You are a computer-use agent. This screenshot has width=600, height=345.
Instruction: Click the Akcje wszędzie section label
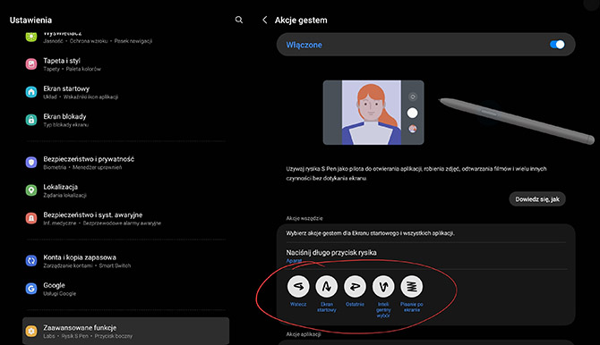point(304,219)
